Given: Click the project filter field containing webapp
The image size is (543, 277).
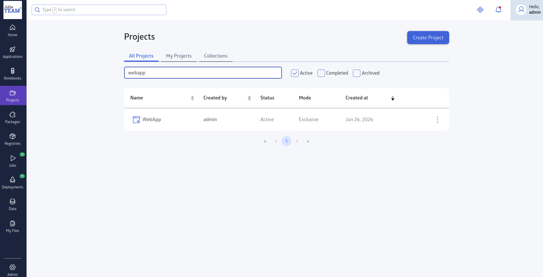Looking at the screenshot, I should click(x=203, y=73).
